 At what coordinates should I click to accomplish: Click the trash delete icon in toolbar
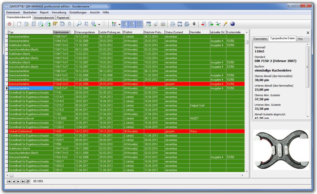pyautogui.click(x=70, y=24)
